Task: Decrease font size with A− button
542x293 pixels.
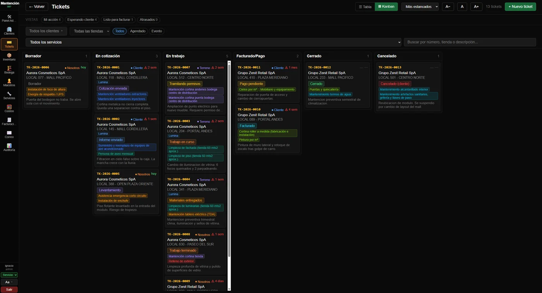Action: [448, 7]
